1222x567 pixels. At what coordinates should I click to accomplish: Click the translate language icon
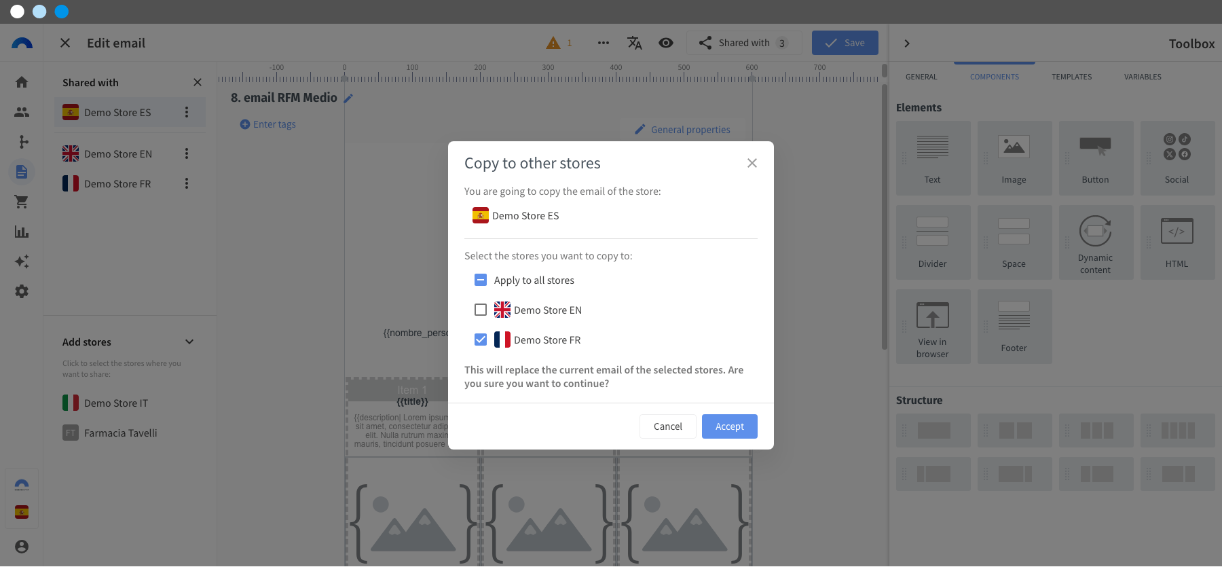(634, 43)
